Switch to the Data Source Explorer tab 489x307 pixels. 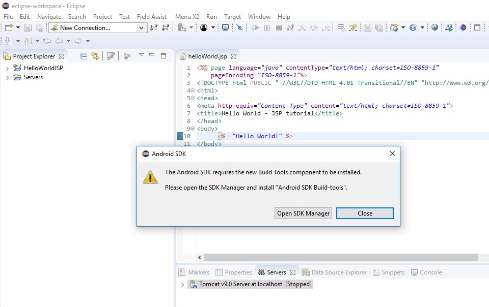click(x=334, y=272)
